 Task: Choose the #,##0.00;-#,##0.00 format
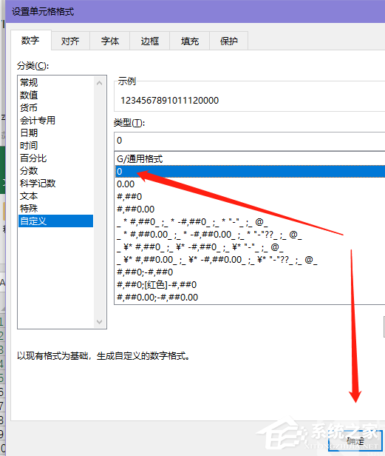pyautogui.click(x=250, y=298)
